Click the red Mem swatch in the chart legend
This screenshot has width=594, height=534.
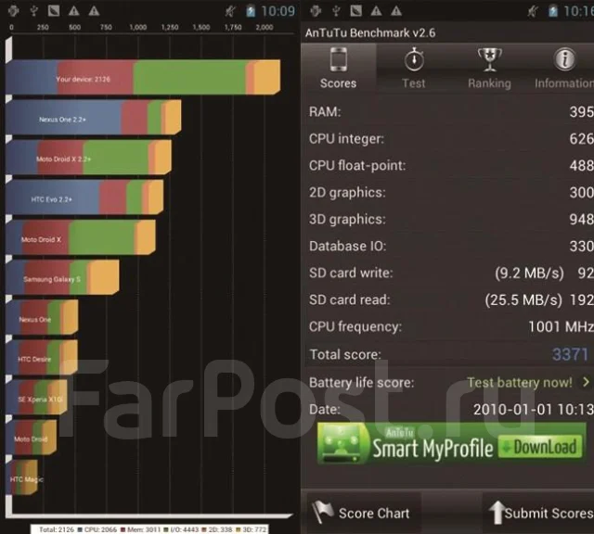pyautogui.click(x=123, y=529)
